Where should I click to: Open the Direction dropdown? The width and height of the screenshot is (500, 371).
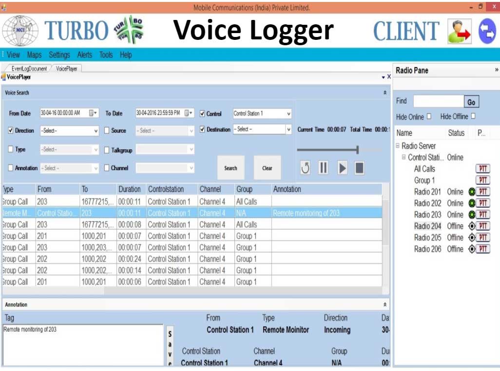click(96, 131)
